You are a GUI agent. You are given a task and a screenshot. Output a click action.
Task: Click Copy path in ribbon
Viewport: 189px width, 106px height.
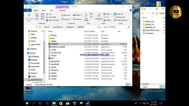[x=51, y=17]
